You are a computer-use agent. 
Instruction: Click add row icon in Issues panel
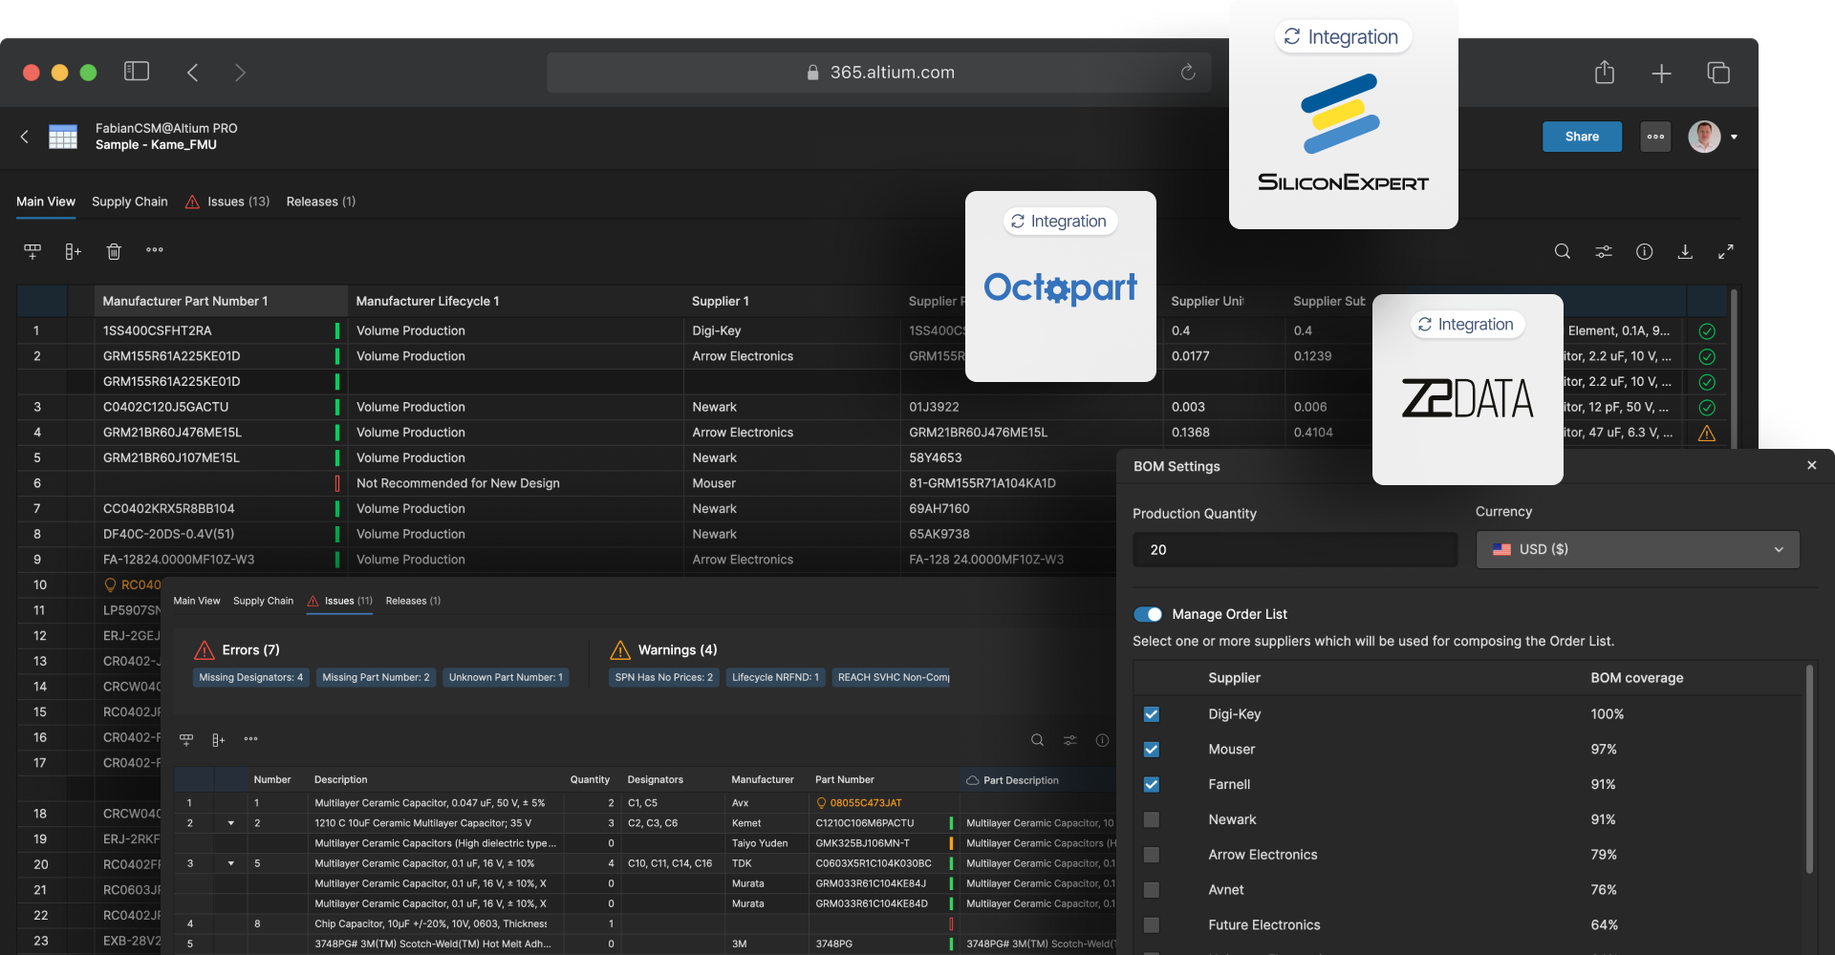(x=186, y=740)
